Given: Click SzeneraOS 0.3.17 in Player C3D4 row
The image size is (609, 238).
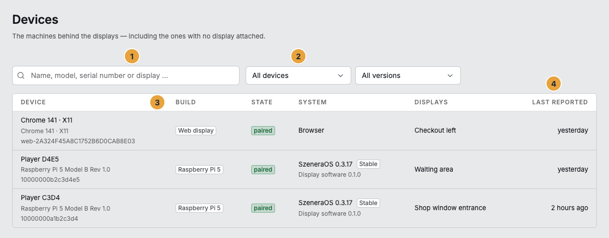Looking at the screenshot, I should [x=325, y=203].
